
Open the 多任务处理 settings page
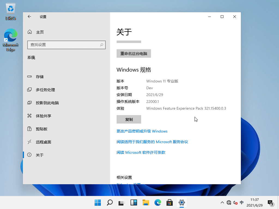tap(66, 90)
